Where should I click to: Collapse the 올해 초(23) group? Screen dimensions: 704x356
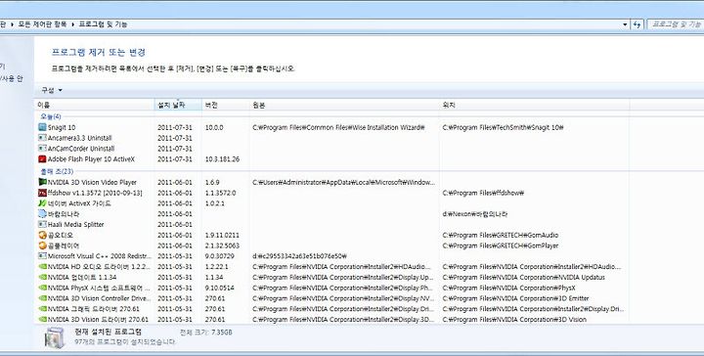[57, 171]
